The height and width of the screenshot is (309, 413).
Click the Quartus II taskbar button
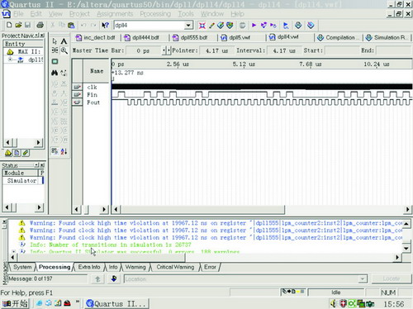point(116,303)
